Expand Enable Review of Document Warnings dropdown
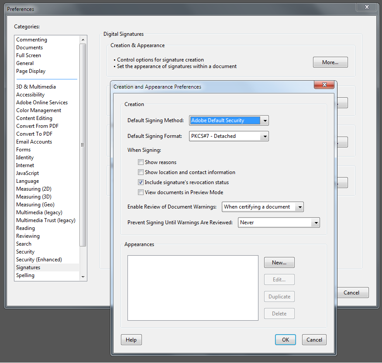Viewport: 382px width, 363px height. click(x=263, y=207)
